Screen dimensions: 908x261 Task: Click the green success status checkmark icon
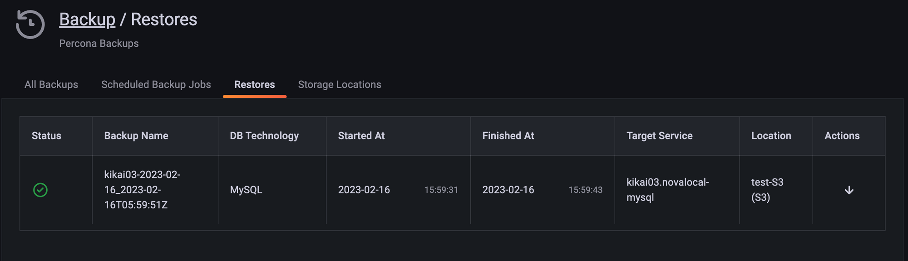[40, 190]
